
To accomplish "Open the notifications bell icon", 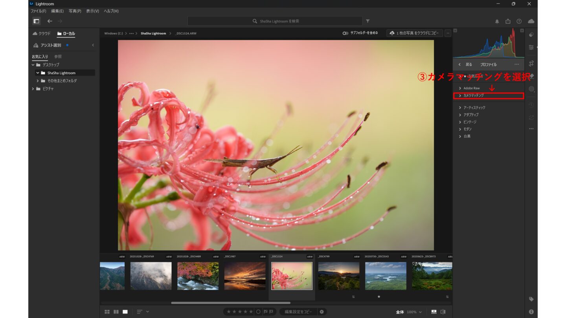I will coord(497,21).
